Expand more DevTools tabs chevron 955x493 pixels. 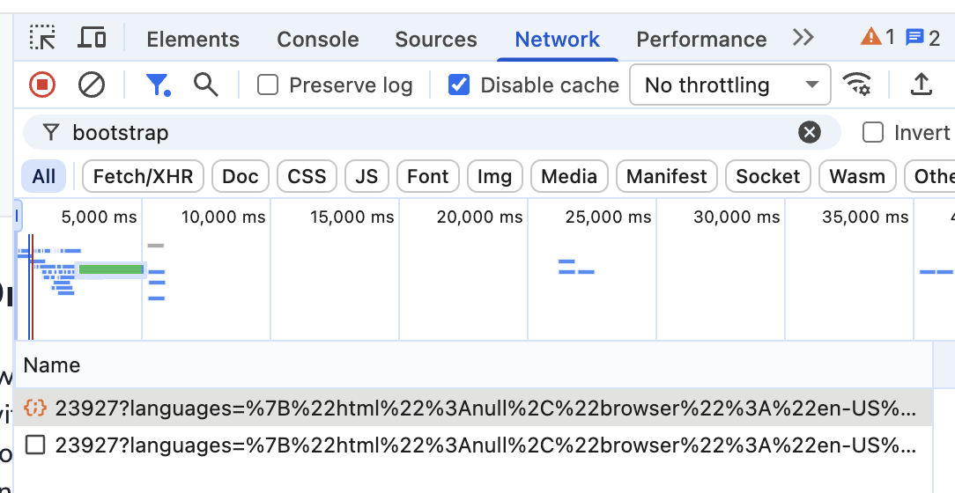tap(803, 38)
